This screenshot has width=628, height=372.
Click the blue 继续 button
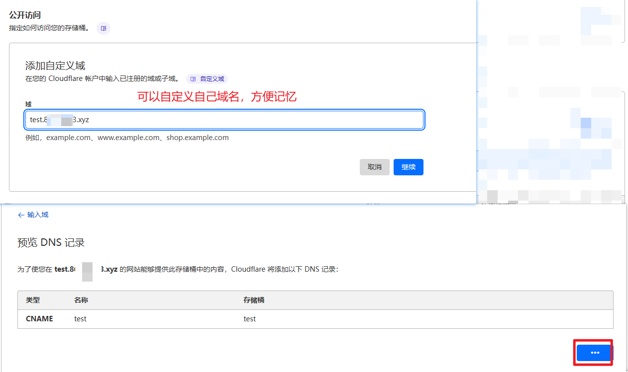pyautogui.click(x=409, y=167)
